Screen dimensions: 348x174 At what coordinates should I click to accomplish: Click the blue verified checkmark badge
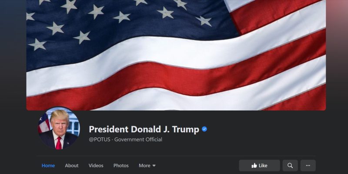(x=204, y=129)
